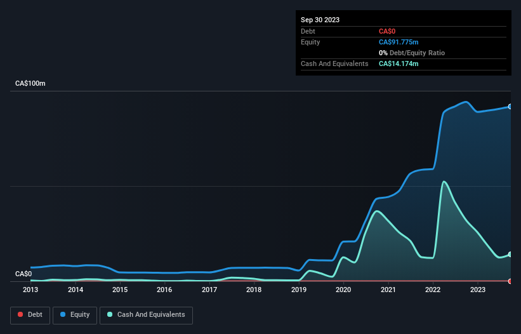
Task: Click the CA$91.775m equity value
Action: tap(399, 42)
